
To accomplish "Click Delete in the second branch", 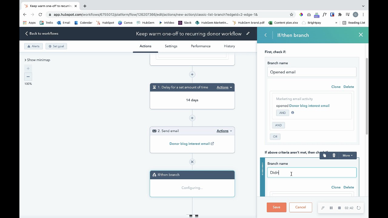I will click(349, 187).
